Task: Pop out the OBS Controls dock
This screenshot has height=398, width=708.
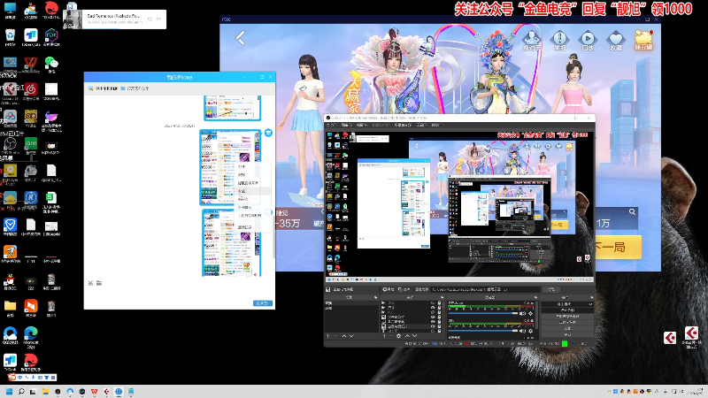Action: 591,297
